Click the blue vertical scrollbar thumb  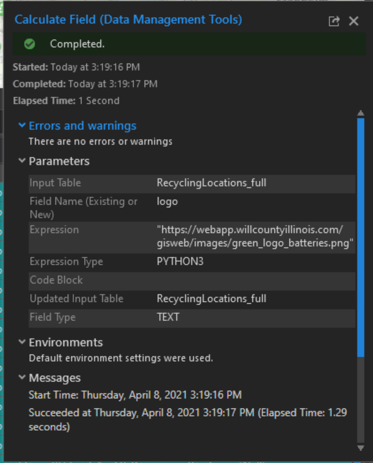361,236
